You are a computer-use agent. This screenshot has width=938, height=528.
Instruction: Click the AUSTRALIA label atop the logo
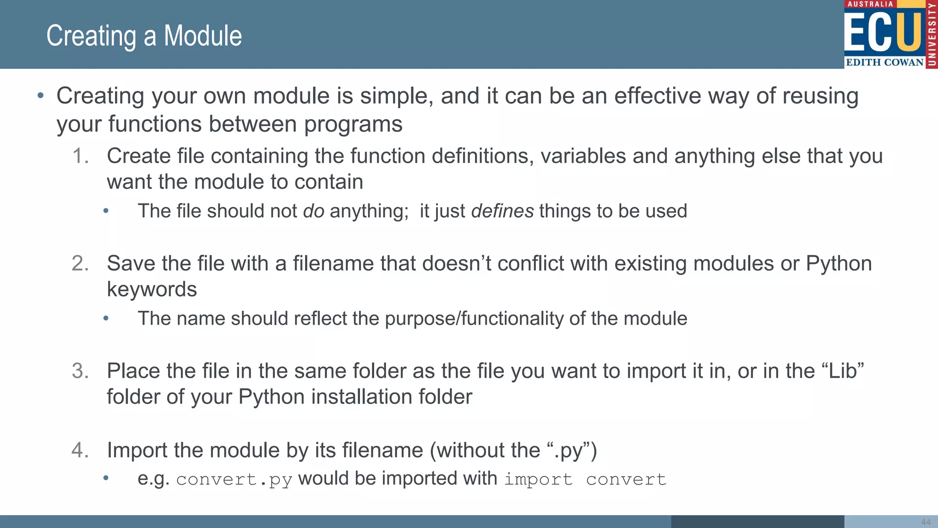pos(870,4)
